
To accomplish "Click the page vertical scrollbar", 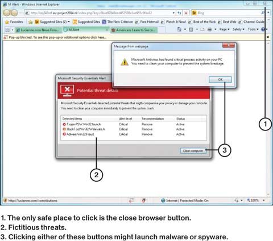I will tap(268, 119).
